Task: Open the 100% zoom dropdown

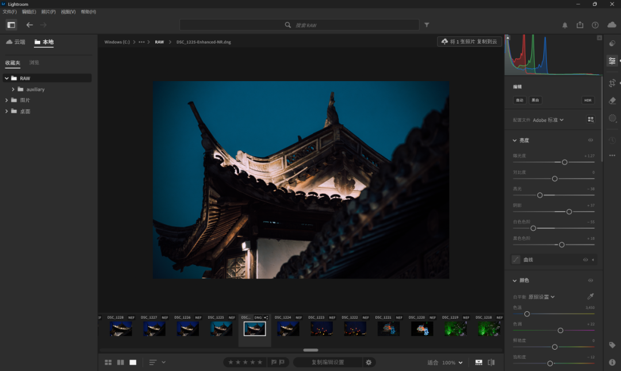Action: (452, 362)
